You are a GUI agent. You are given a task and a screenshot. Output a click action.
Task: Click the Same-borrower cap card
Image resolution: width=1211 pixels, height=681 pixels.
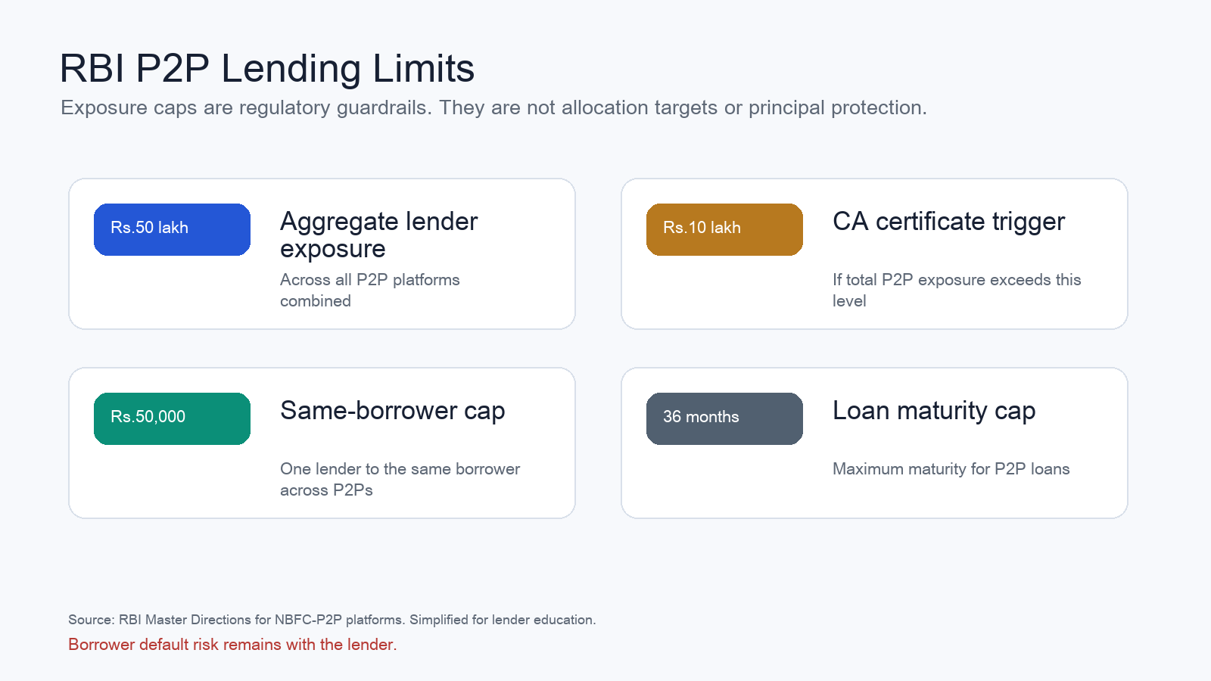(x=322, y=443)
